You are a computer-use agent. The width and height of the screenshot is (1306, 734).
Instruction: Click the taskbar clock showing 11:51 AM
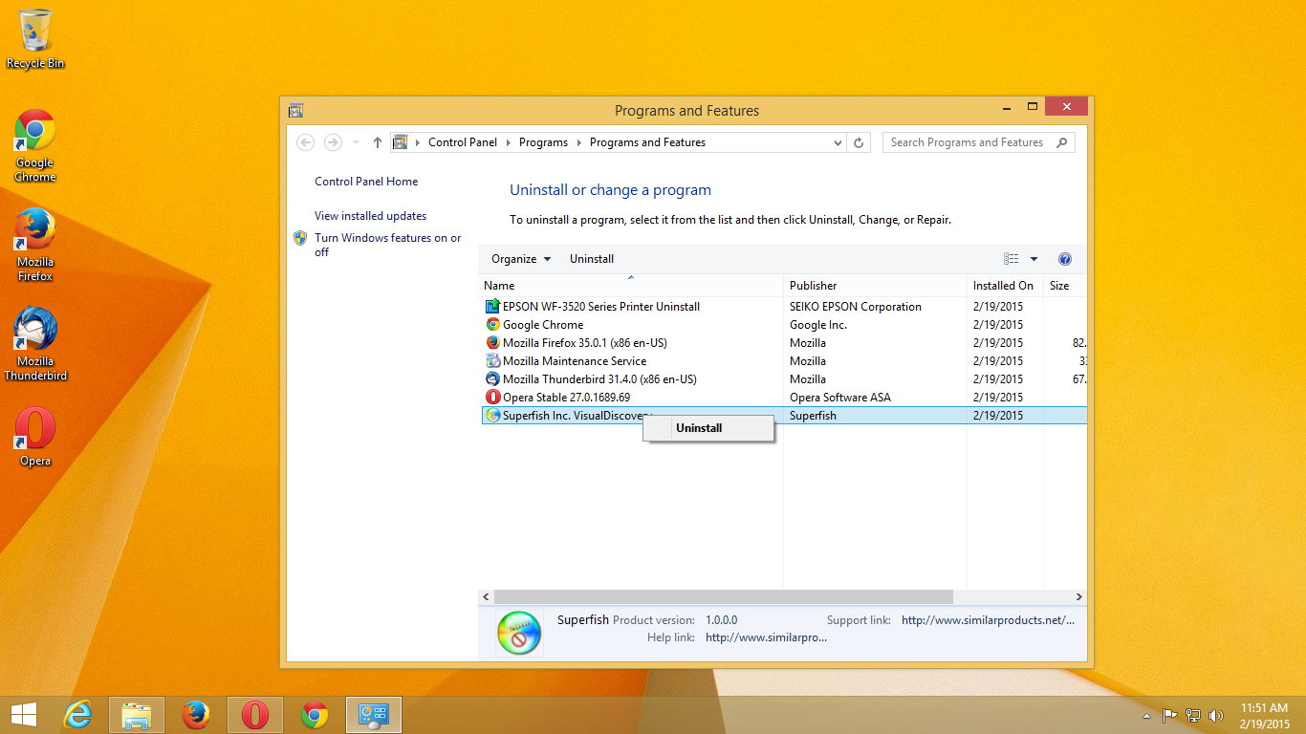pyautogui.click(x=1265, y=716)
